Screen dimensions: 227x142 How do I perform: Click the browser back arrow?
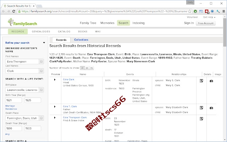pos(4,11)
